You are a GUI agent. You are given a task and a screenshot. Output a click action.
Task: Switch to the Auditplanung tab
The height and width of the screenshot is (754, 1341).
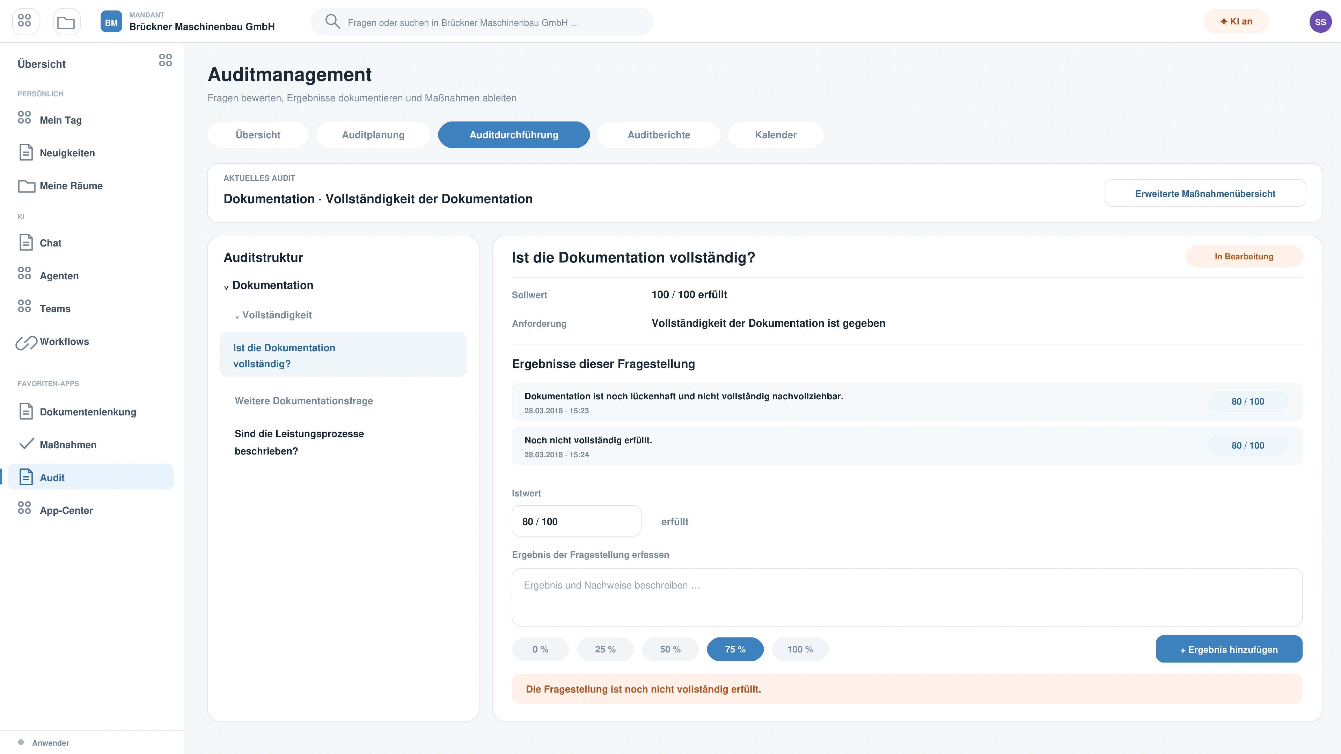[x=373, y=135]
